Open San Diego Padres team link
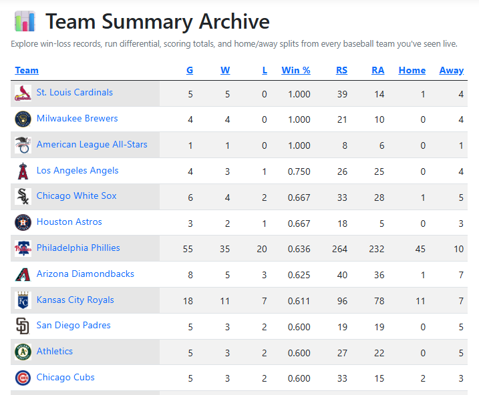Screen dimensions: 479x395 pyautogui.click(x=73, y=325)
